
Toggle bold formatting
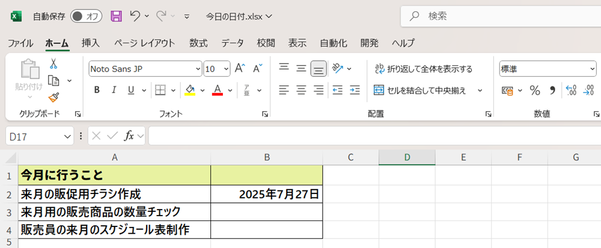click(97, 90)
